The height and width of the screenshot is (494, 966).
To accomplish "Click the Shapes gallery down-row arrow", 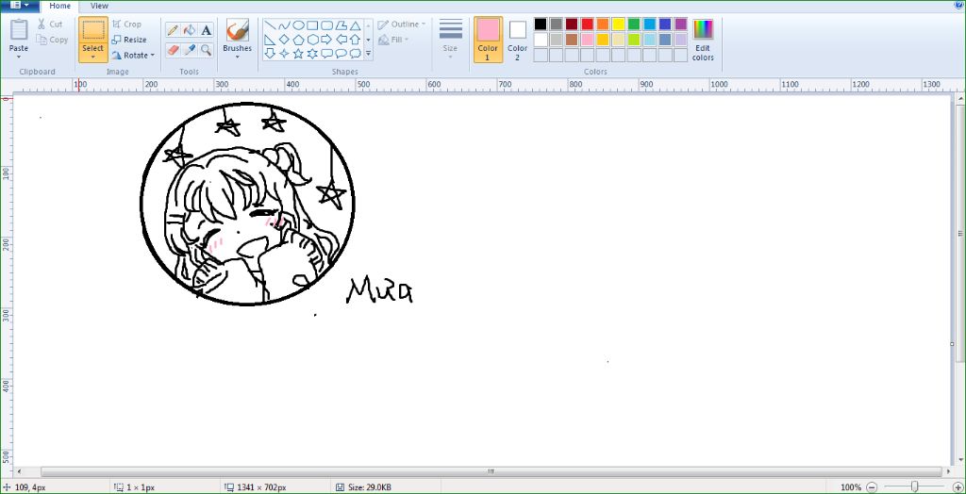I will tap(369, 40).
